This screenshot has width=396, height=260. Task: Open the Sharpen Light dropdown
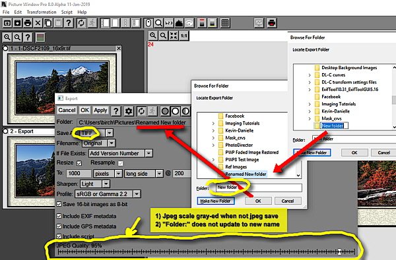106,184
